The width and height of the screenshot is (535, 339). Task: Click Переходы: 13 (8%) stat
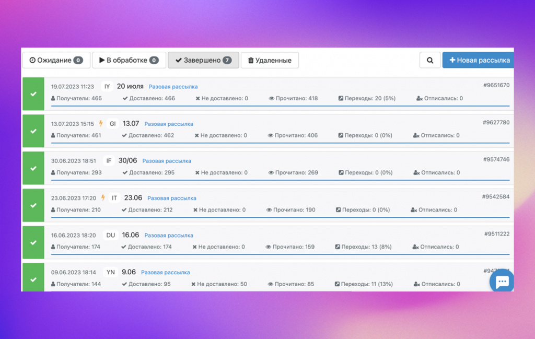[364, 247]
